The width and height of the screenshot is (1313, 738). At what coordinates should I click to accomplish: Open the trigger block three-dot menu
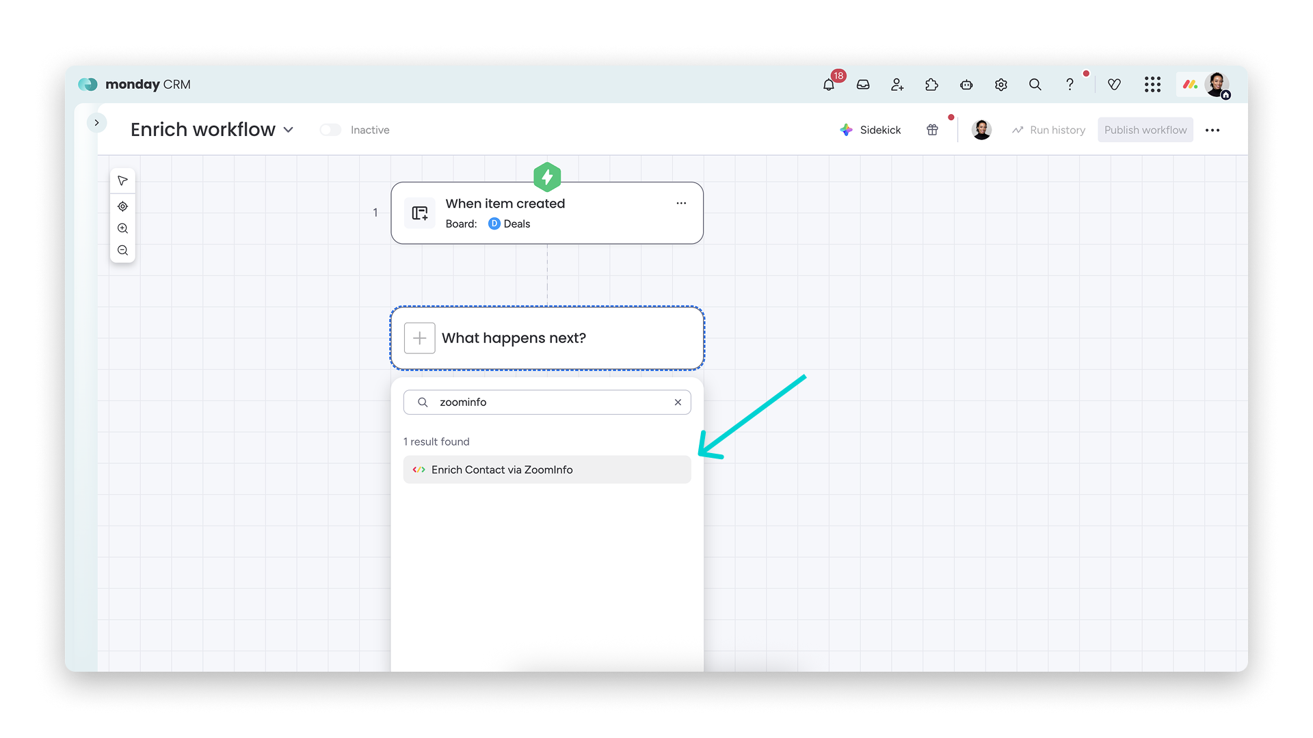681,203
